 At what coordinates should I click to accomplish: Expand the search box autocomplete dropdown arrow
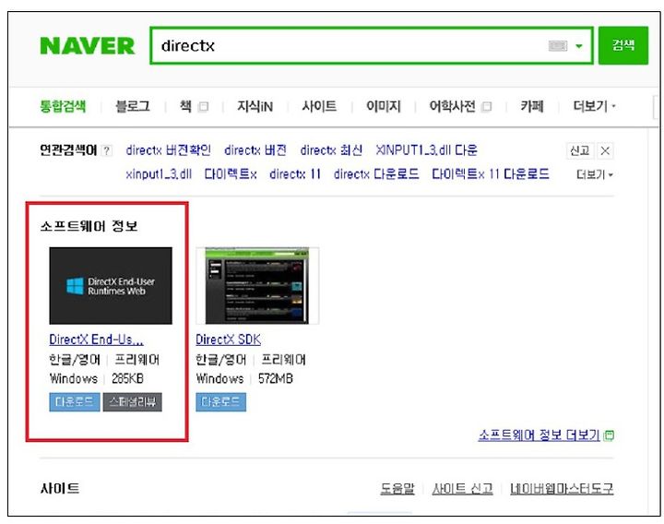click(x=579, y=46)
